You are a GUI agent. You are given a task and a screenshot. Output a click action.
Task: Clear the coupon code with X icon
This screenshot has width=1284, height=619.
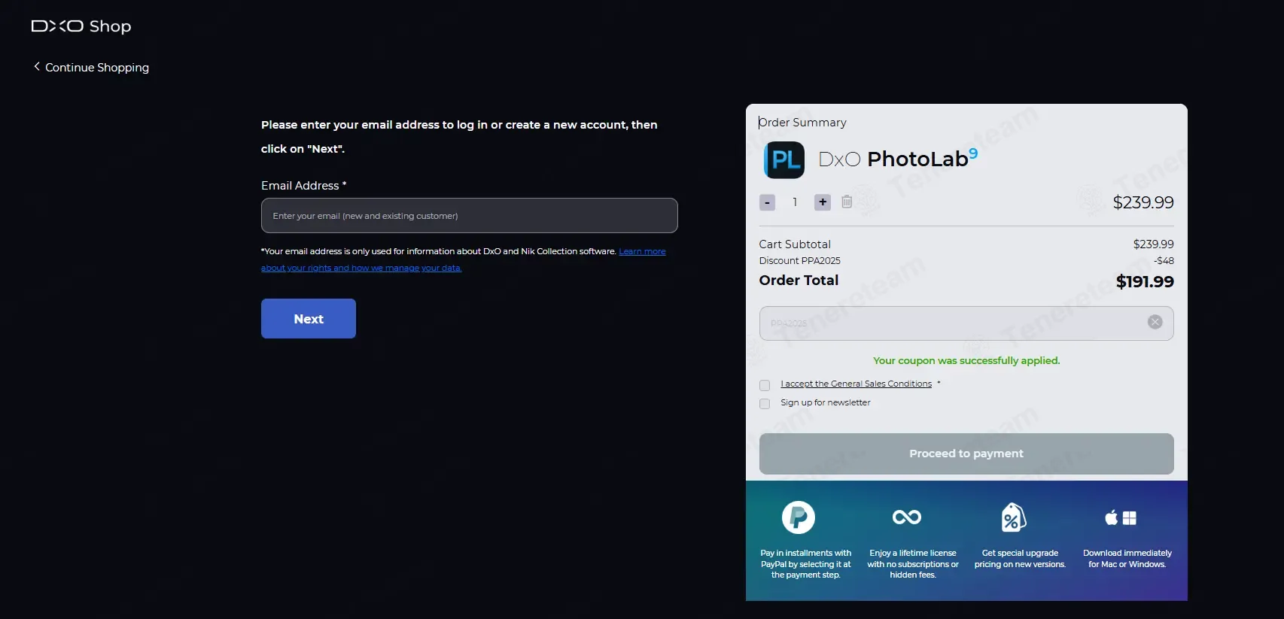click(1155, 323)
